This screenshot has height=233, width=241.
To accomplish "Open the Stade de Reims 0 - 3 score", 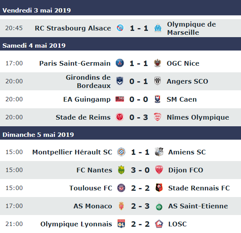I will click(139, 117).
